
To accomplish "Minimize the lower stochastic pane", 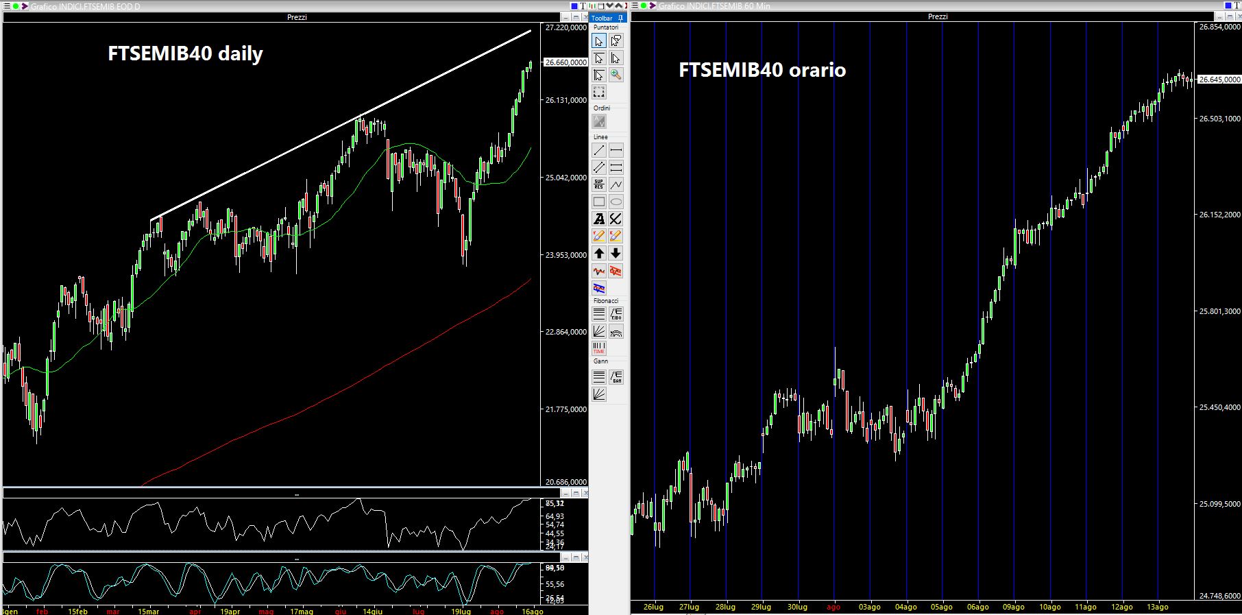I will click(566, 558).
